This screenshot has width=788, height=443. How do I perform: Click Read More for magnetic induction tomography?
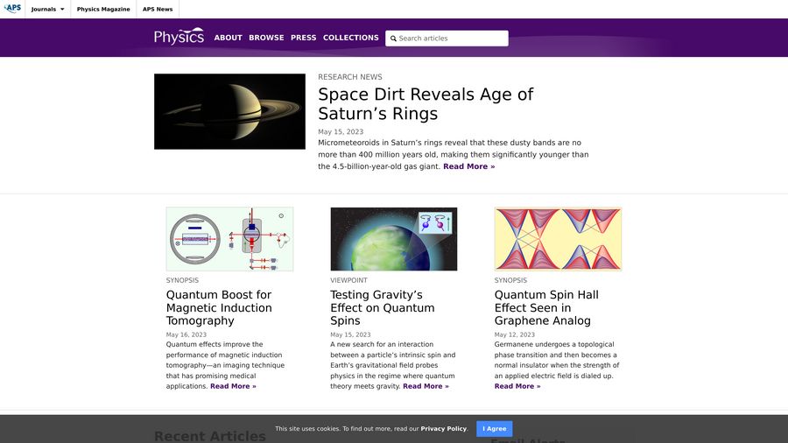click(x=233, y=386)
